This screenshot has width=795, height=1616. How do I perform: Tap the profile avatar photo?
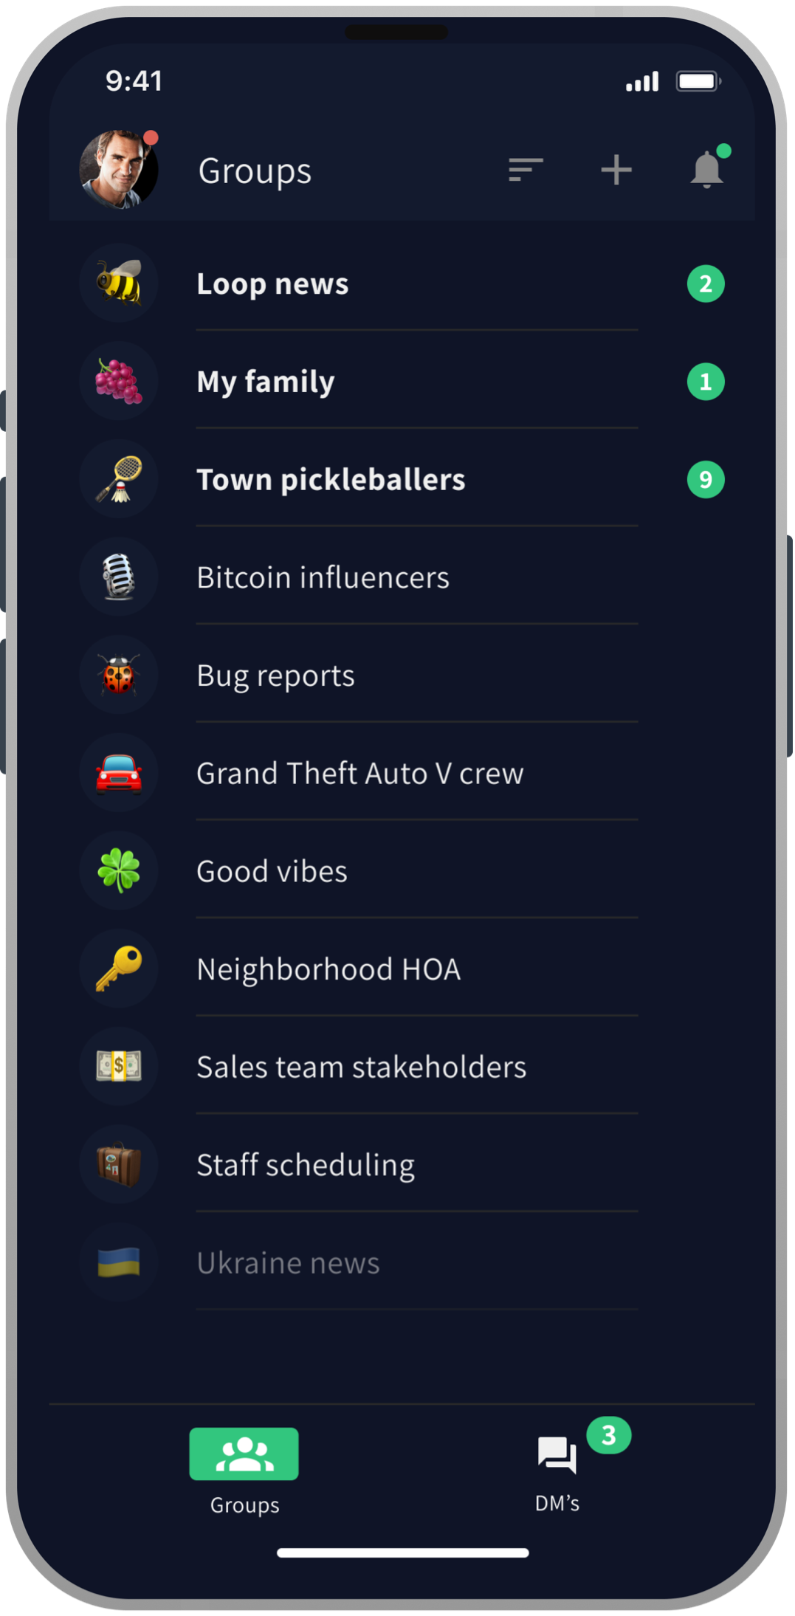[118, 169]
